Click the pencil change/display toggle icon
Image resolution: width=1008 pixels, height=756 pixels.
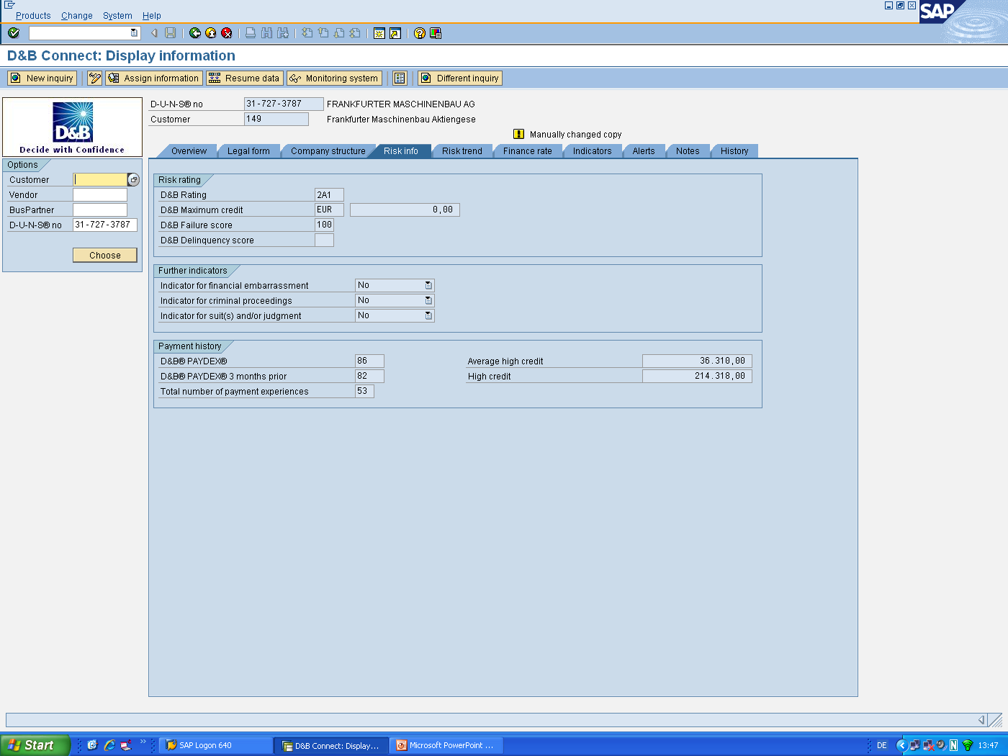coord(95,78)
